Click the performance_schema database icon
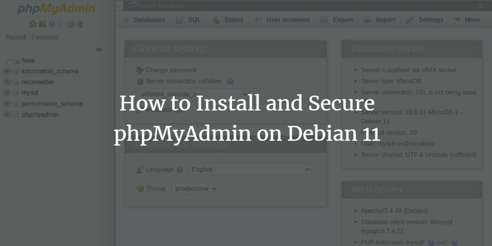Screen dimensions: 492x246 click(16, 104)
